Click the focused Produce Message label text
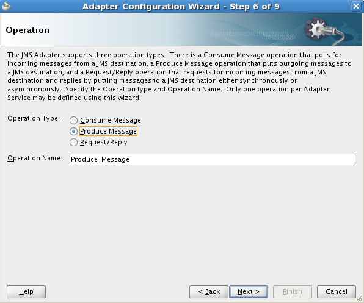 pyautogui.click(x=108, y=131)
